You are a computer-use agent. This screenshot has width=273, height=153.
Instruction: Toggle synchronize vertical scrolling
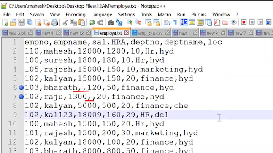tap(148, 22)
